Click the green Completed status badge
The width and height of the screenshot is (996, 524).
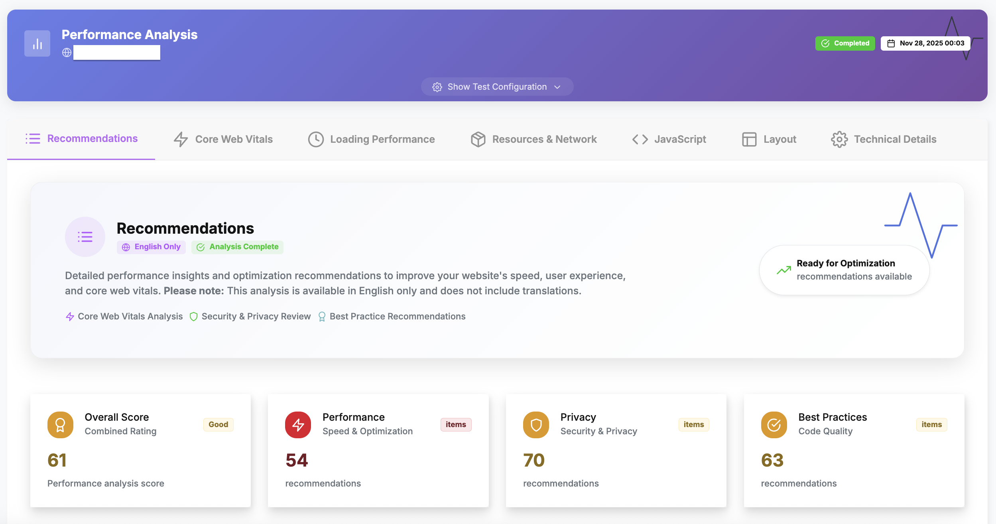pyautogui.click(x=845, y=43)
